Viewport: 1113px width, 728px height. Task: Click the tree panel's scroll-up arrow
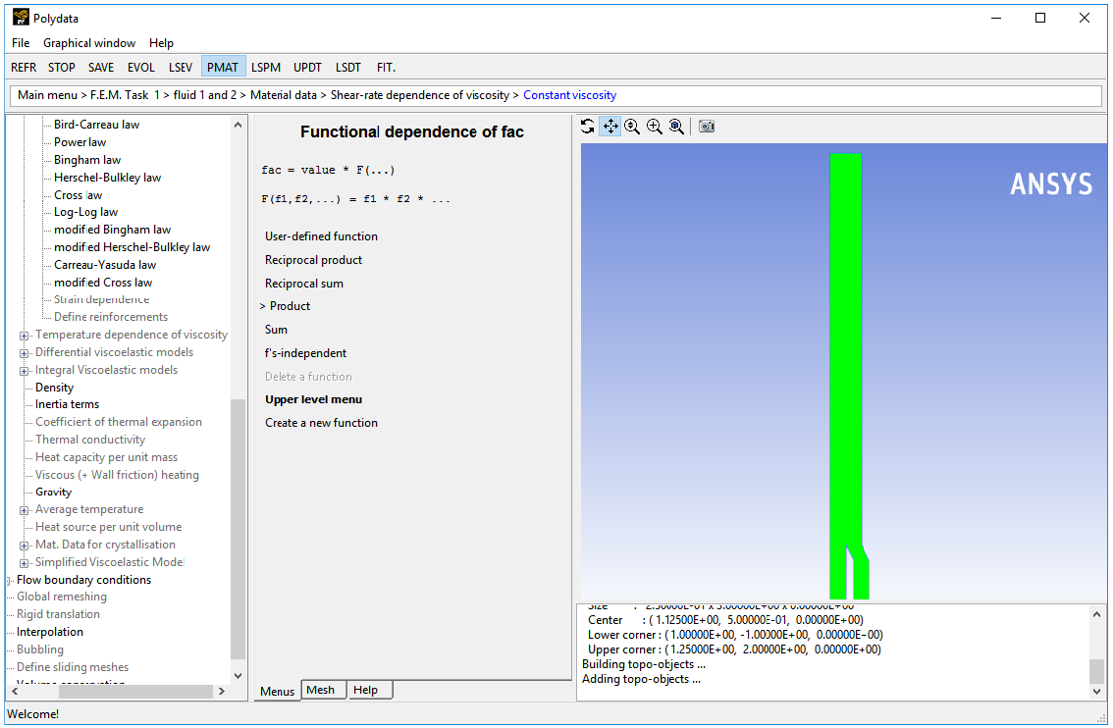tap(238, 125)
